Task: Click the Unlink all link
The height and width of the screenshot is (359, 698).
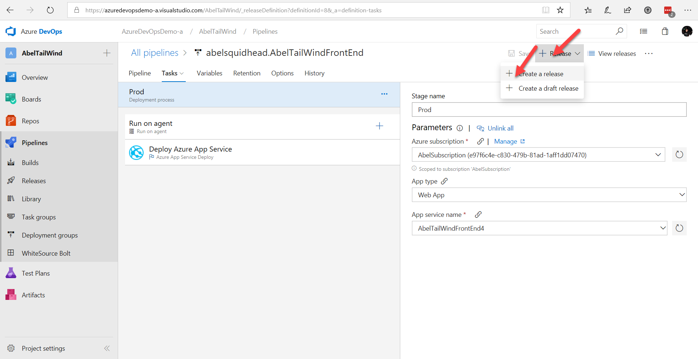Action: coord(495,128)
